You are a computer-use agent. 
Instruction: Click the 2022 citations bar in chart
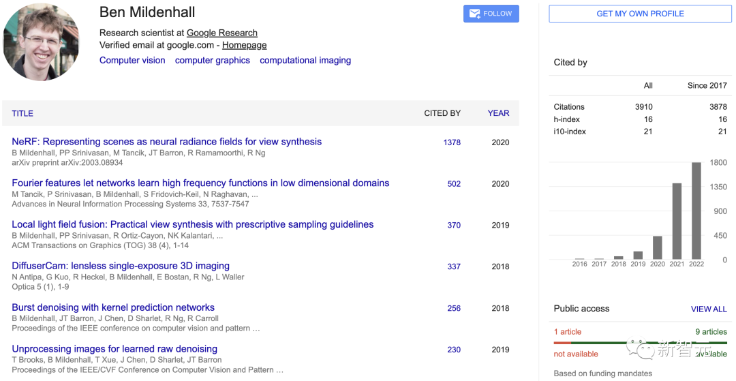[696, 211]
